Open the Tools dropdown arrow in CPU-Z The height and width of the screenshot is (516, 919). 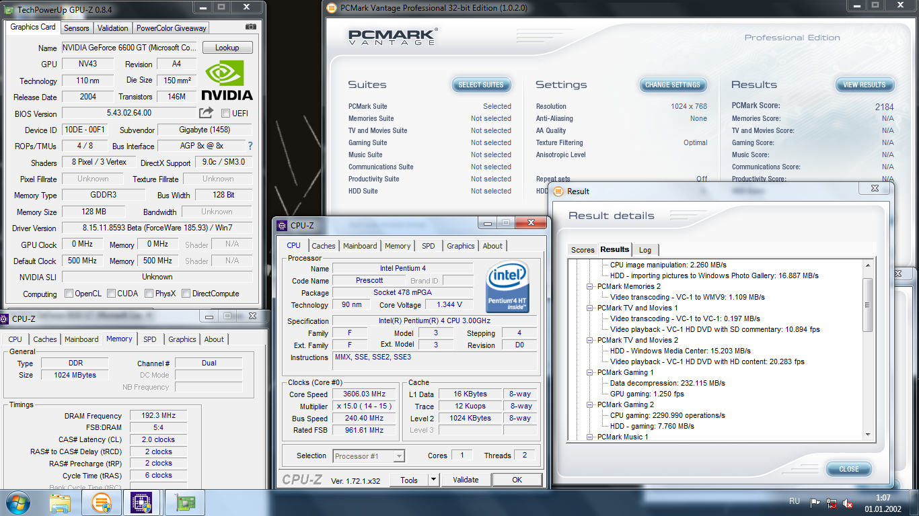pos(433,480)
